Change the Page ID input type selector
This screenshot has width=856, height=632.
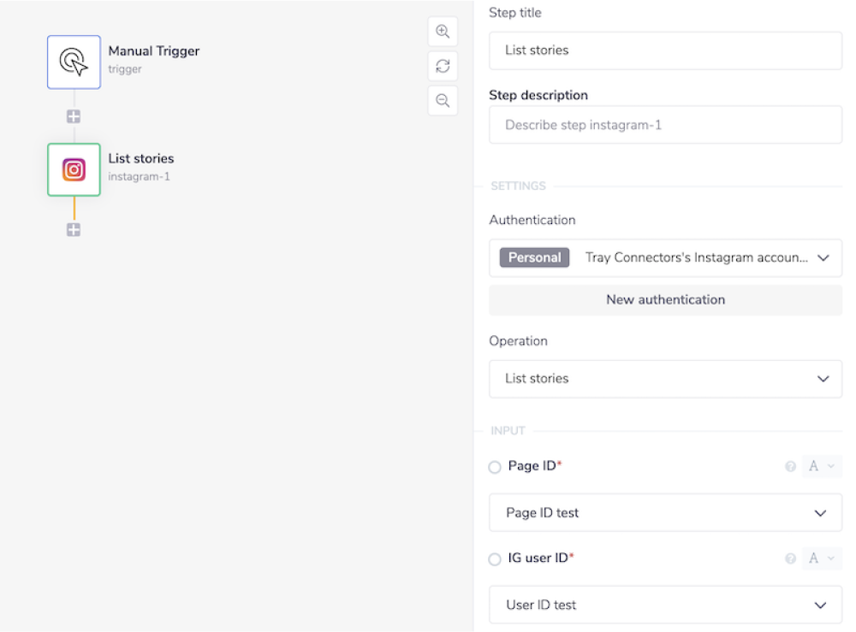pos(821,466)
